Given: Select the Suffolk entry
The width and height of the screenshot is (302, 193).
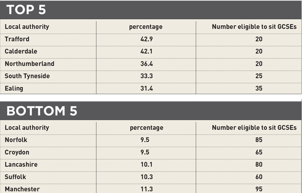Looking at the screenshot, I should click(15, 177).
